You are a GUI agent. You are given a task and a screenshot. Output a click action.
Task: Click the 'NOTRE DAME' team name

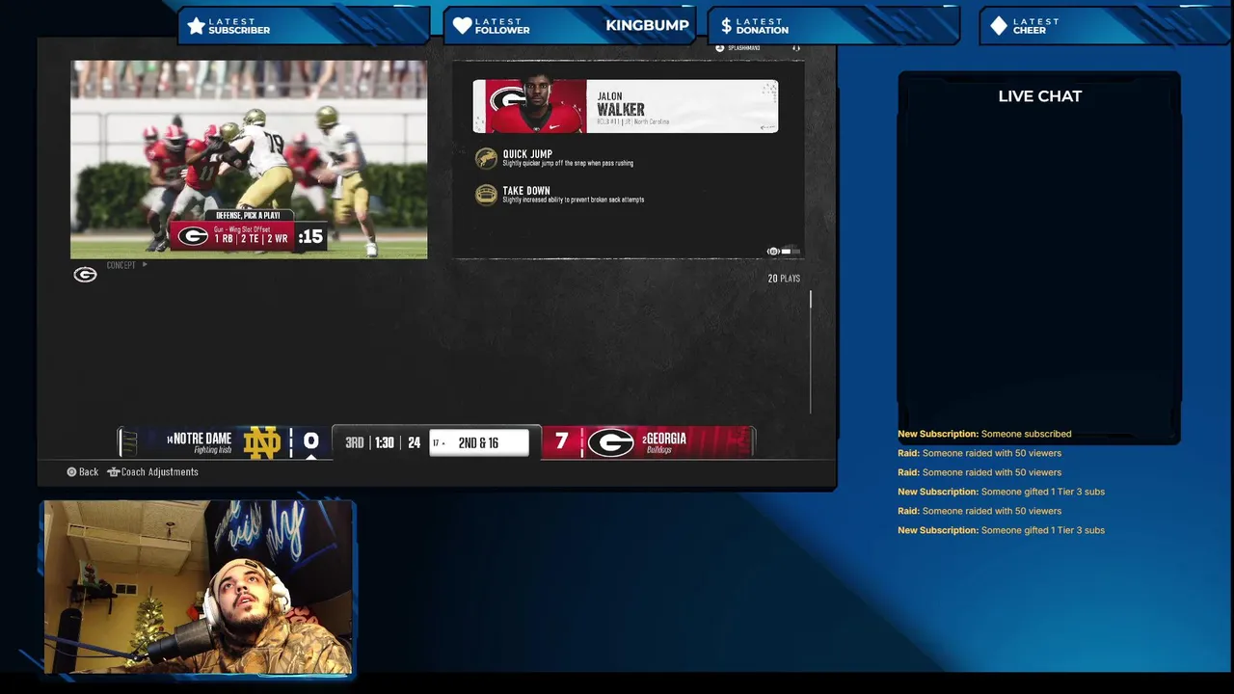202,439
